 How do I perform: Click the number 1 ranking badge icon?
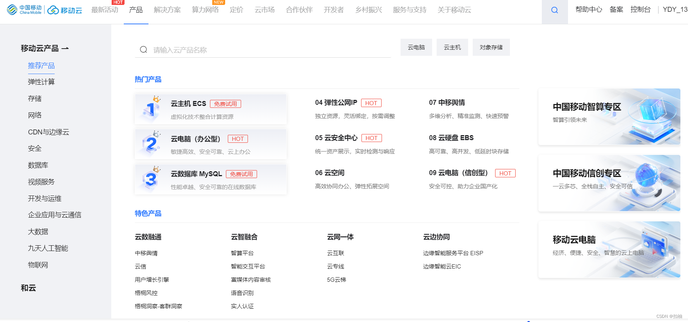click(151, 109)
